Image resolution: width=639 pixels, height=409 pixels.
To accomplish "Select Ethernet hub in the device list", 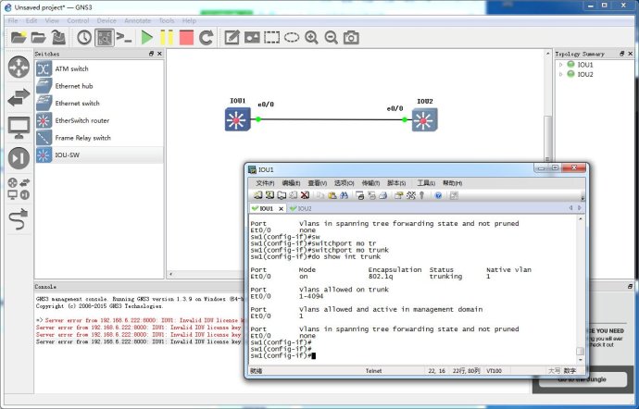I will (x=99, y=86).
